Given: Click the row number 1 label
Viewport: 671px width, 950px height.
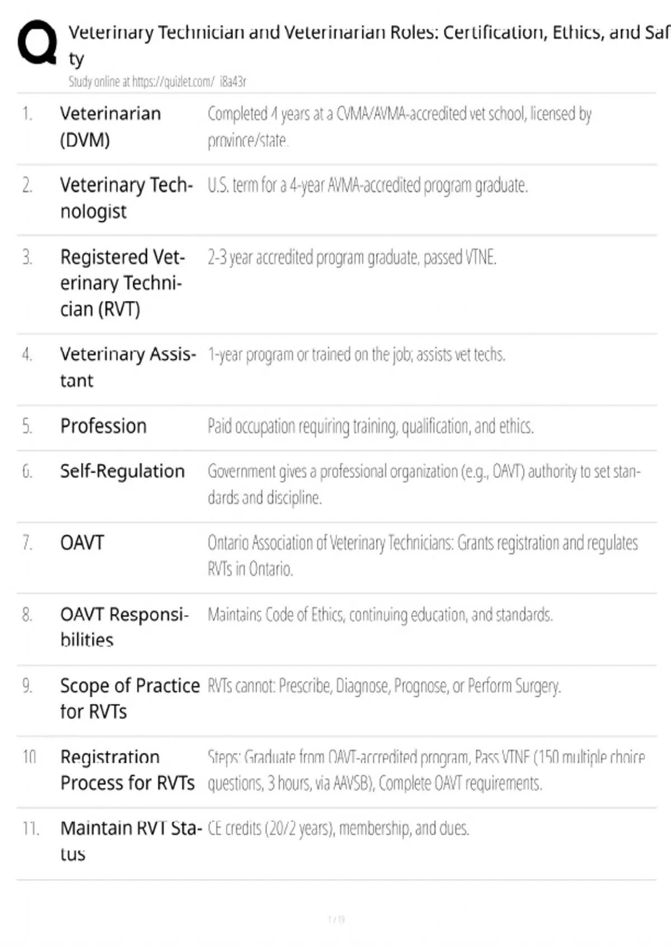Looking at the screenshot, I should point(27,113).
